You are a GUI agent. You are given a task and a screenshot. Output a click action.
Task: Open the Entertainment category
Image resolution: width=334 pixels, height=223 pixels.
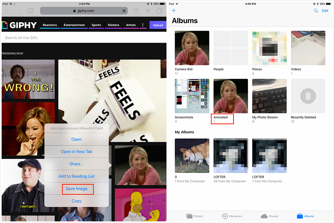[74, 25]
